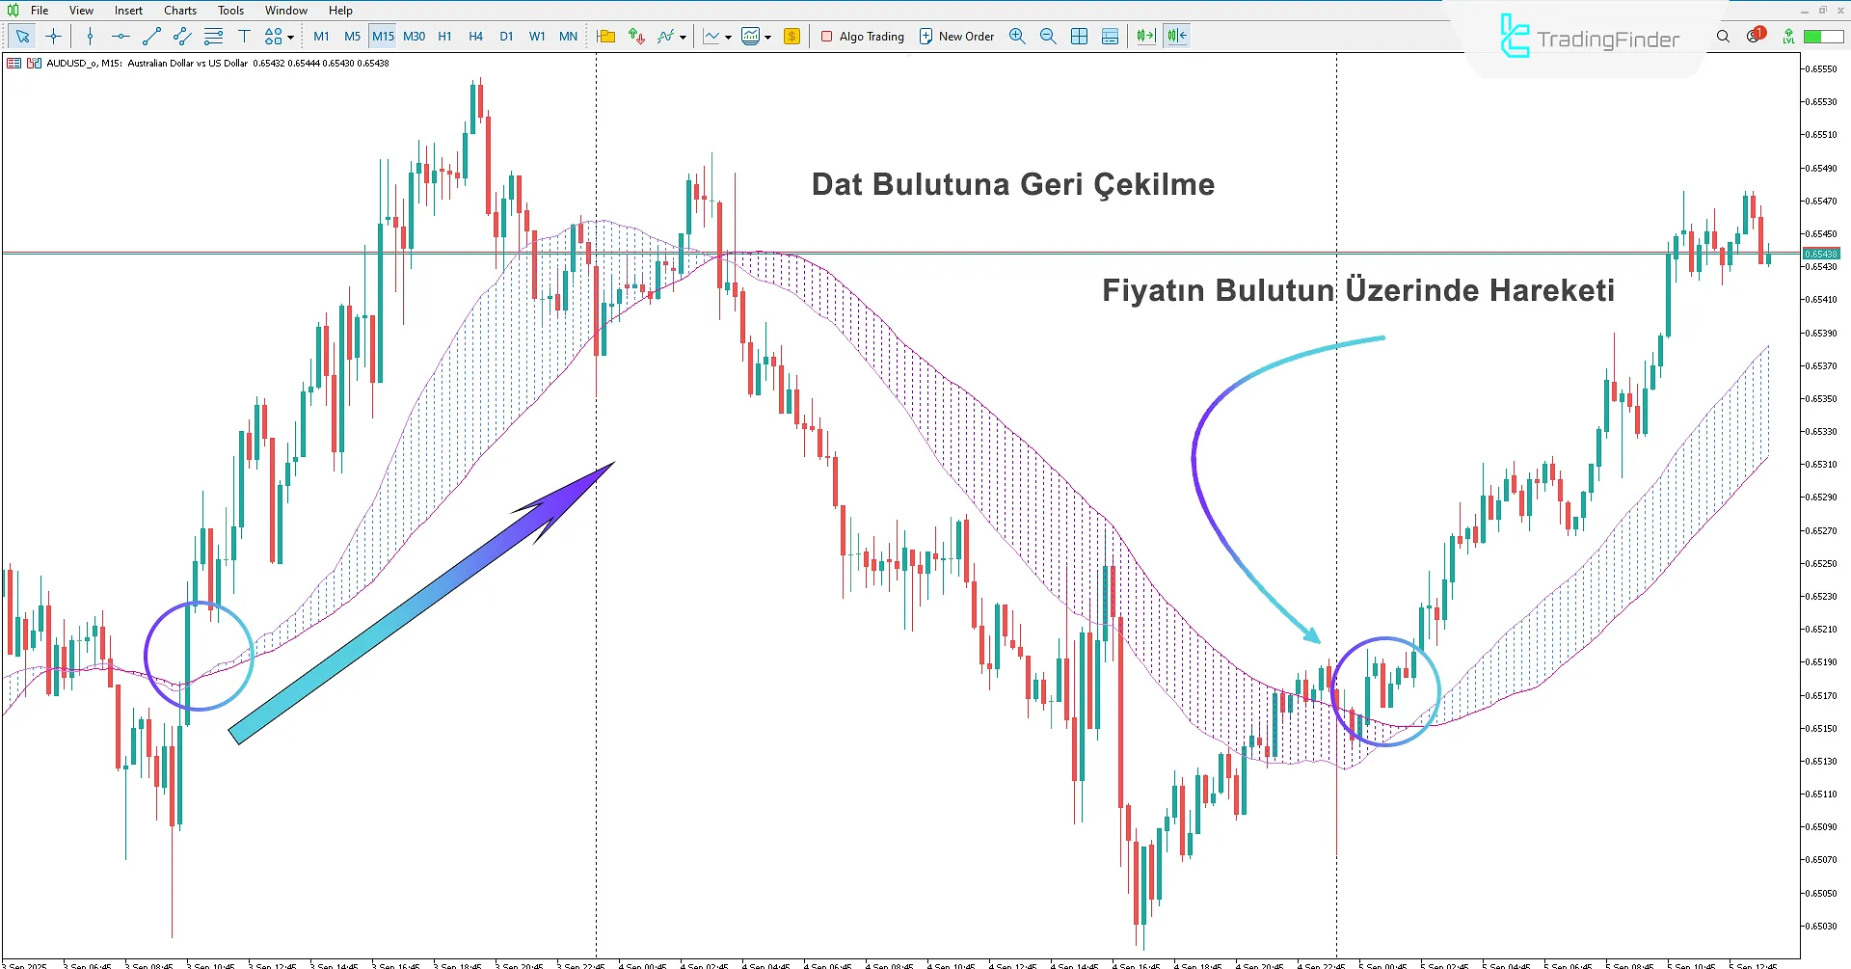
Task: Toggle chart auto scroll
Action: pos(1143,36)
